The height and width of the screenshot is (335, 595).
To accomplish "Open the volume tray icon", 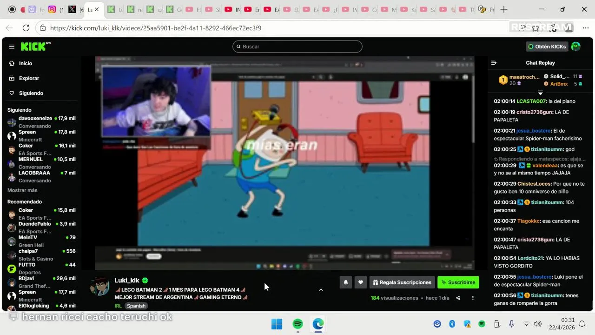I will click(x=538, y=324).
